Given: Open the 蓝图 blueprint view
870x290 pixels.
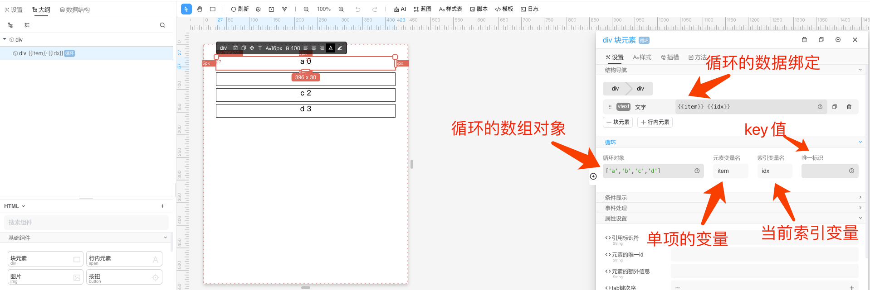Looking at the screenshot, I should click(422, 9).
